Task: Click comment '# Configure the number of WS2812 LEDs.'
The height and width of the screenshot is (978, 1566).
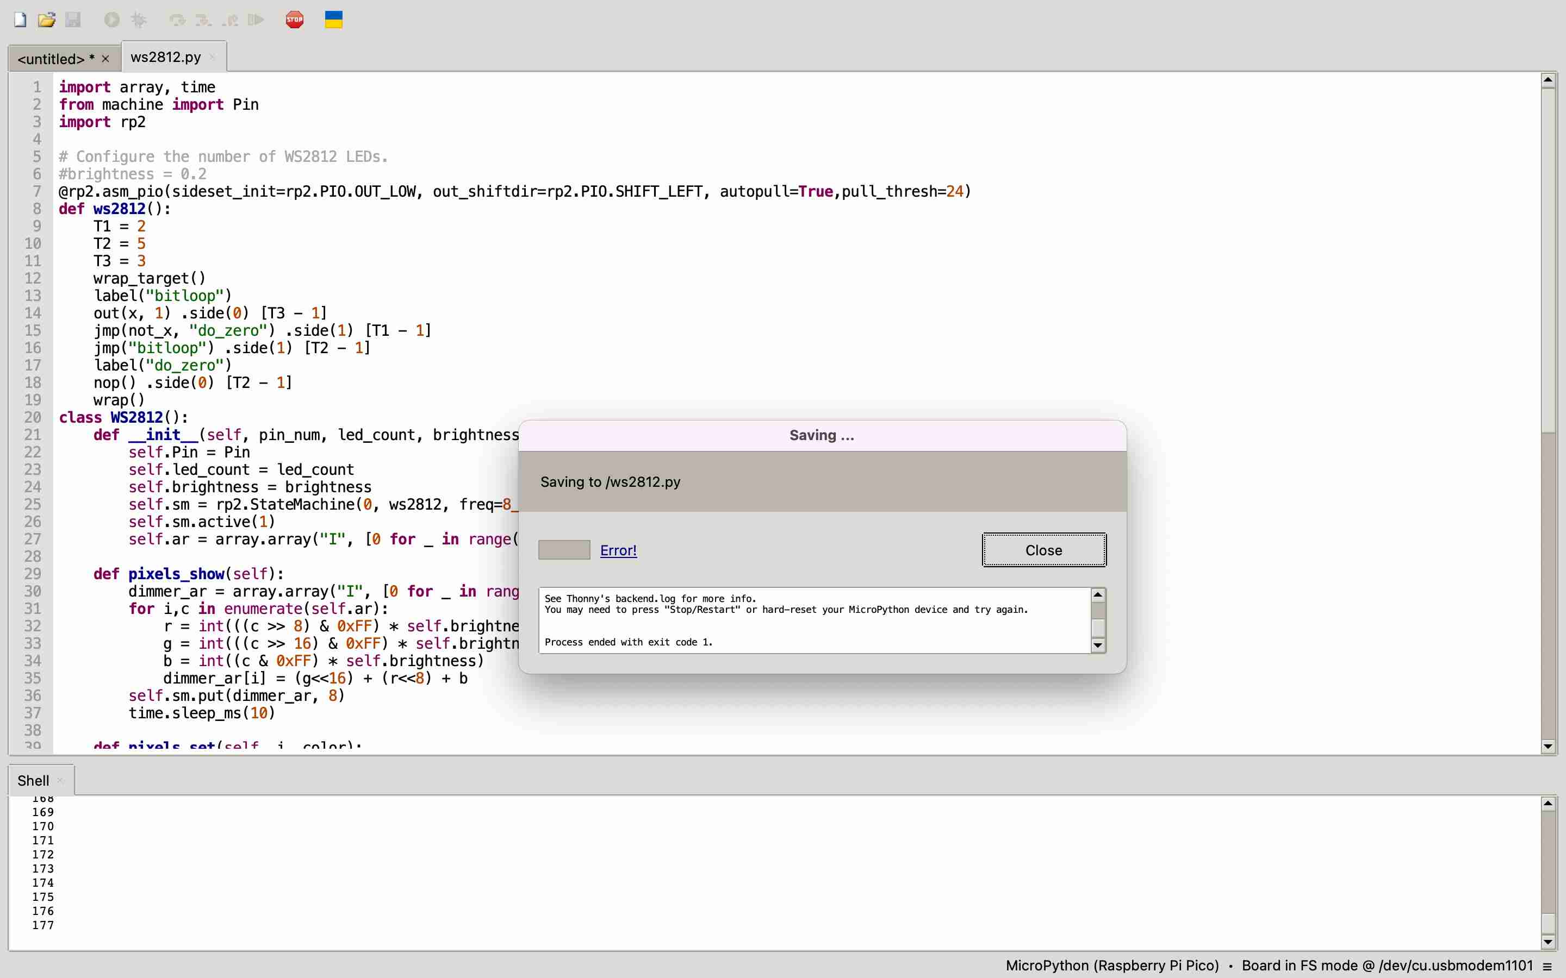Action: point(223,156)
